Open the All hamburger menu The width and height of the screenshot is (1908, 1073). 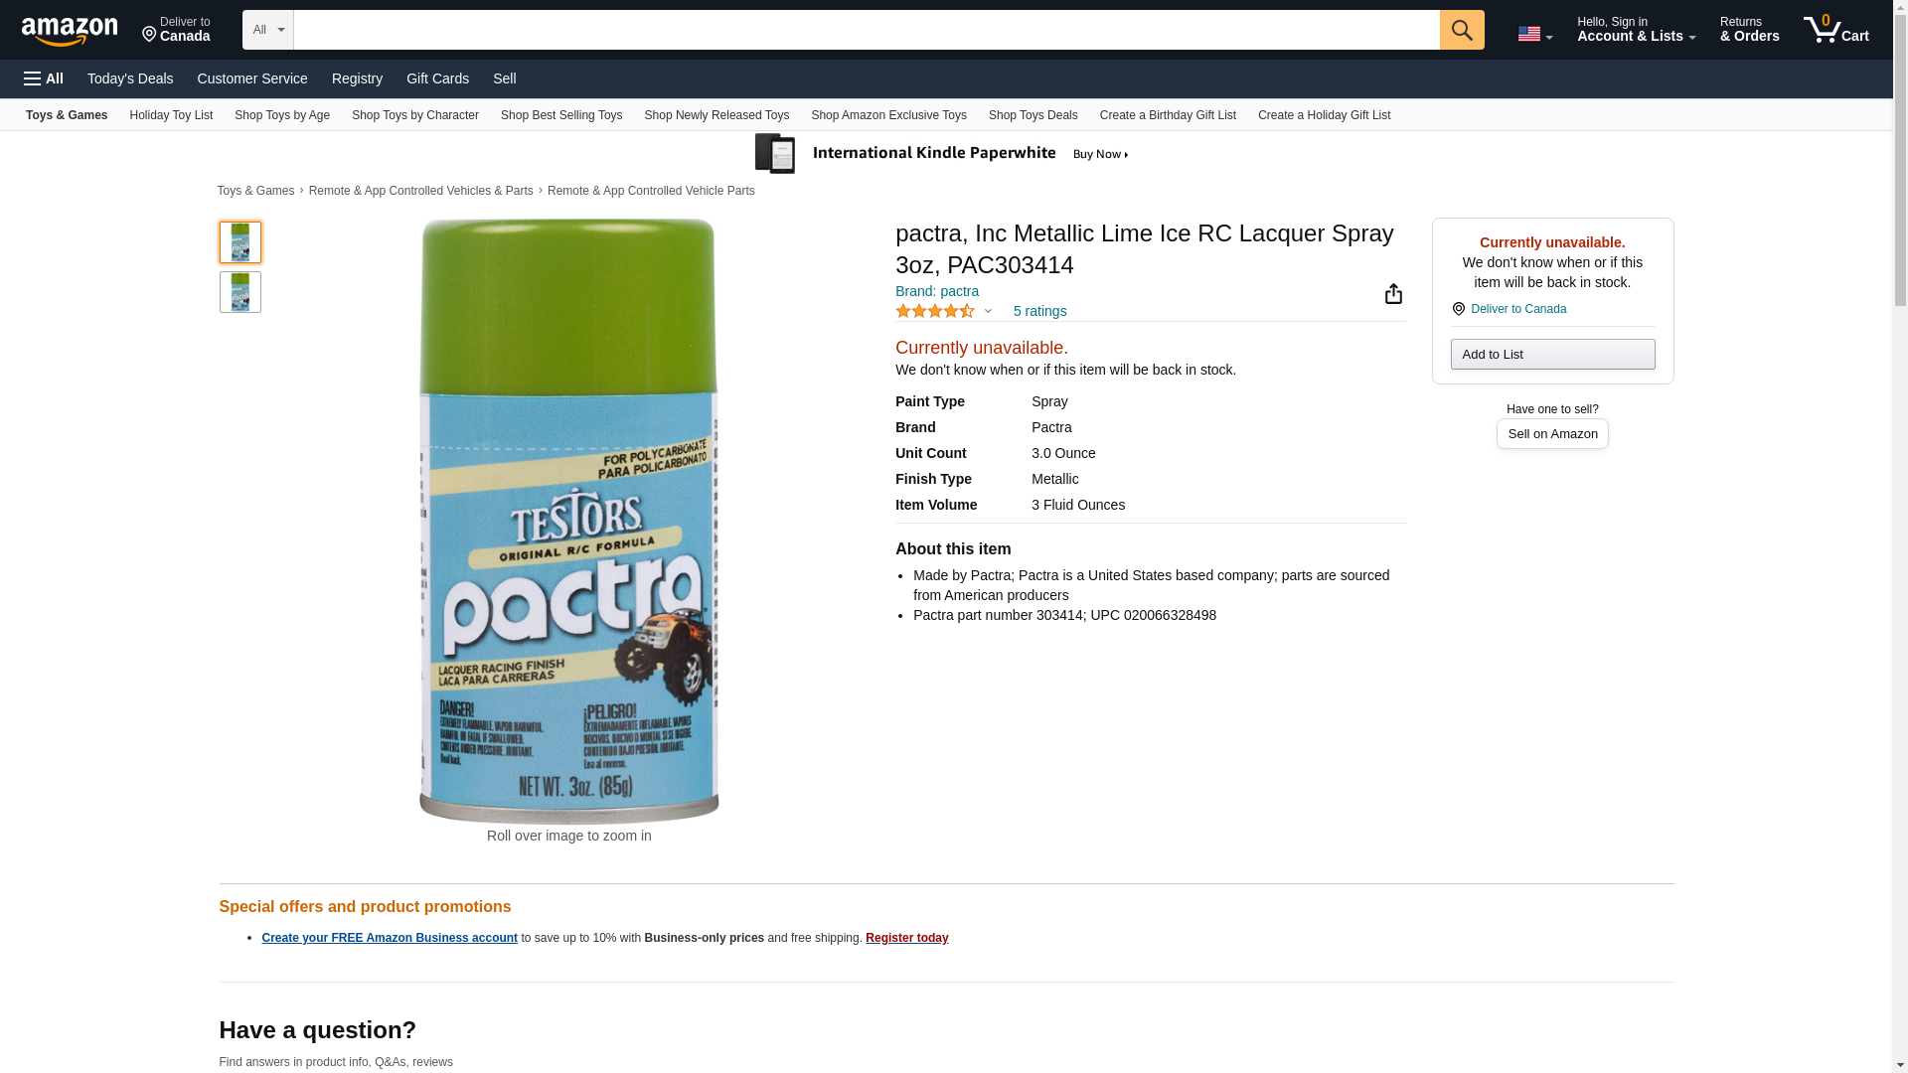pyautogui.click(x=44, y=78)
